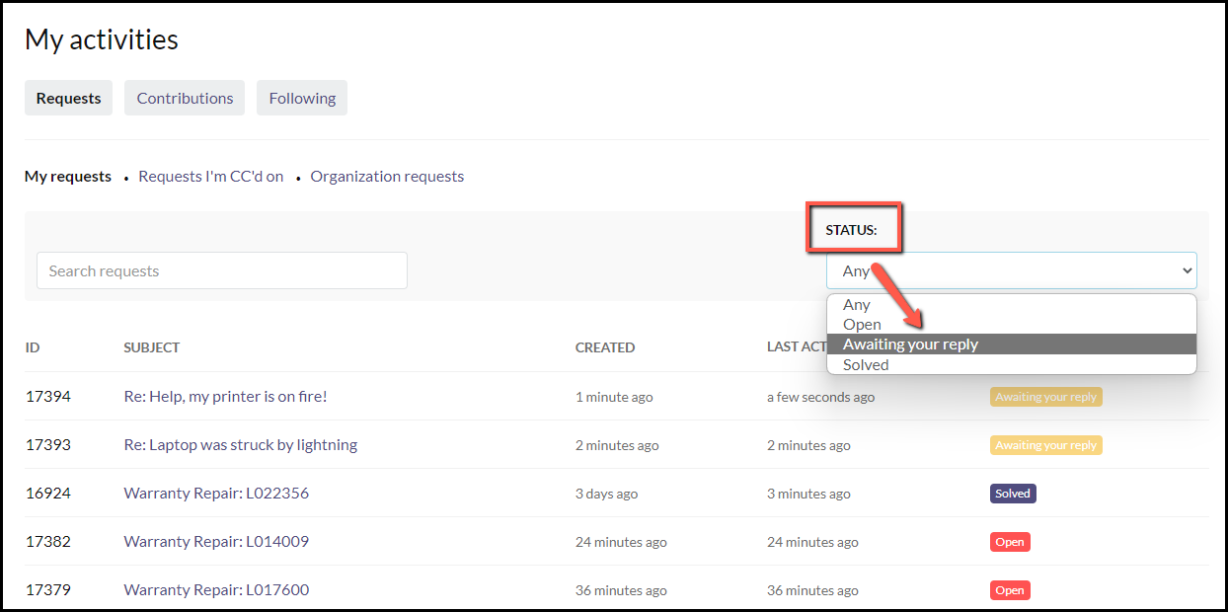Open Warranty Repair: L017600 request
Viewport: 1228px width, 612px height.
pyautogui.click(x=216, y=590)
